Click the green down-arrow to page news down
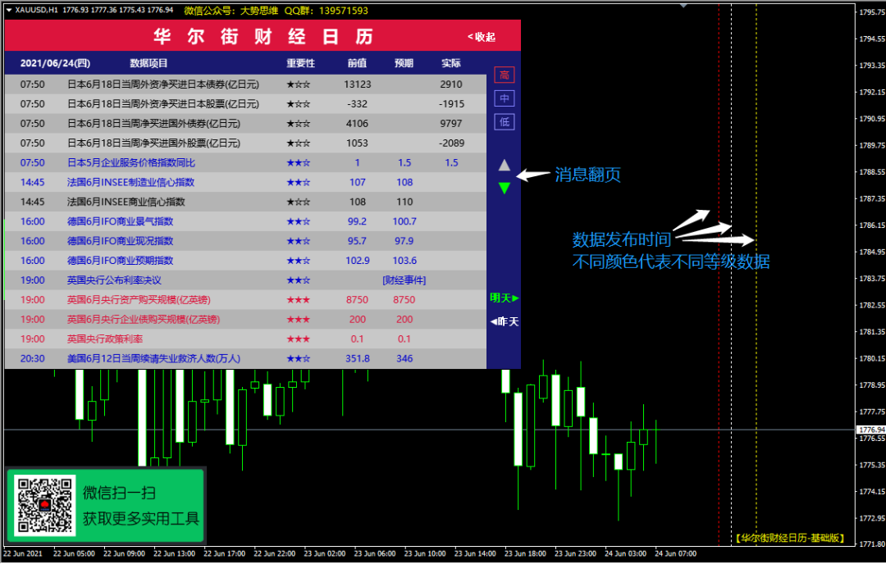 click(504, 189)
